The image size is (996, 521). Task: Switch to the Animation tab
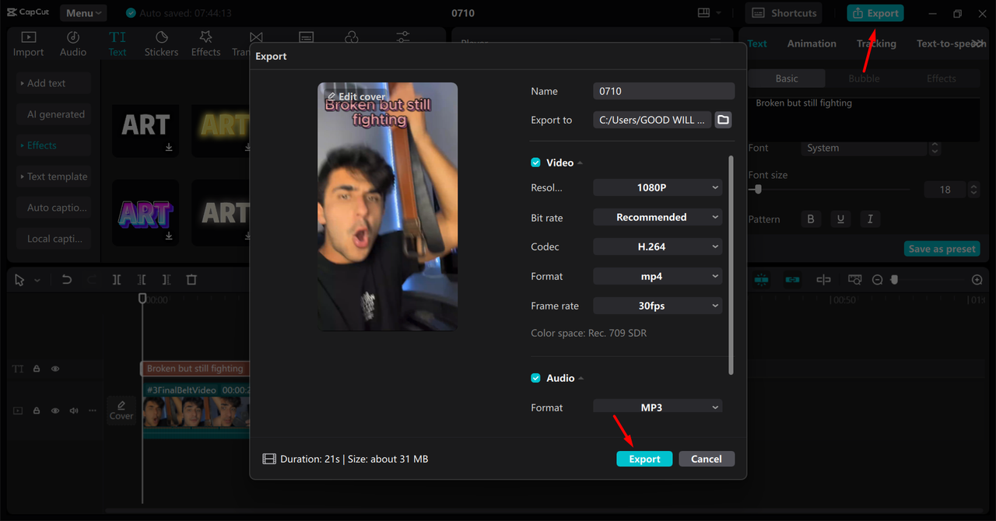[x=812, y=44]
